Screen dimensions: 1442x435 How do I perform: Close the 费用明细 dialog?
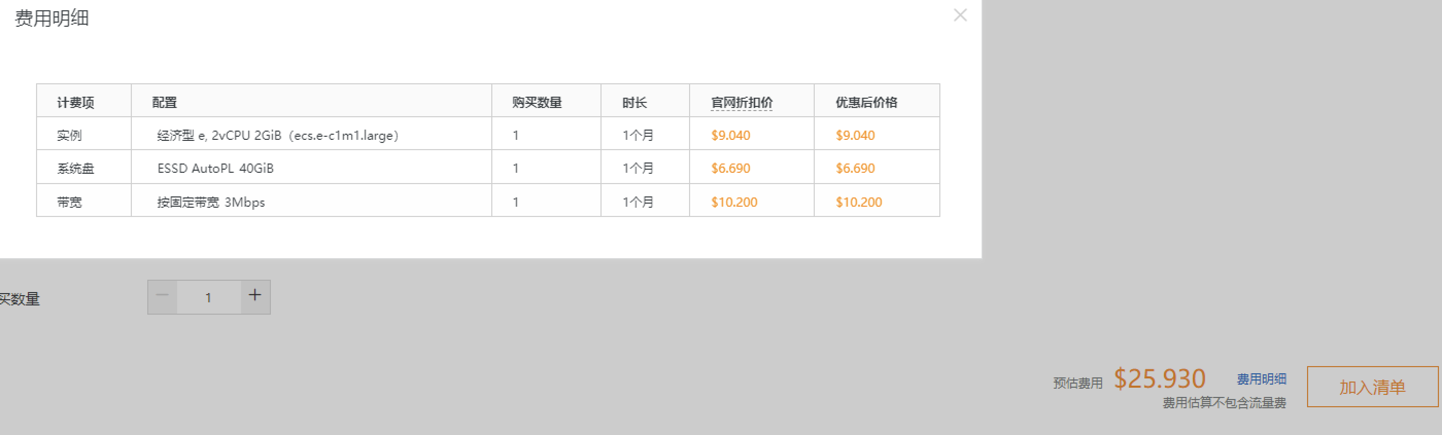pos(960,15)
